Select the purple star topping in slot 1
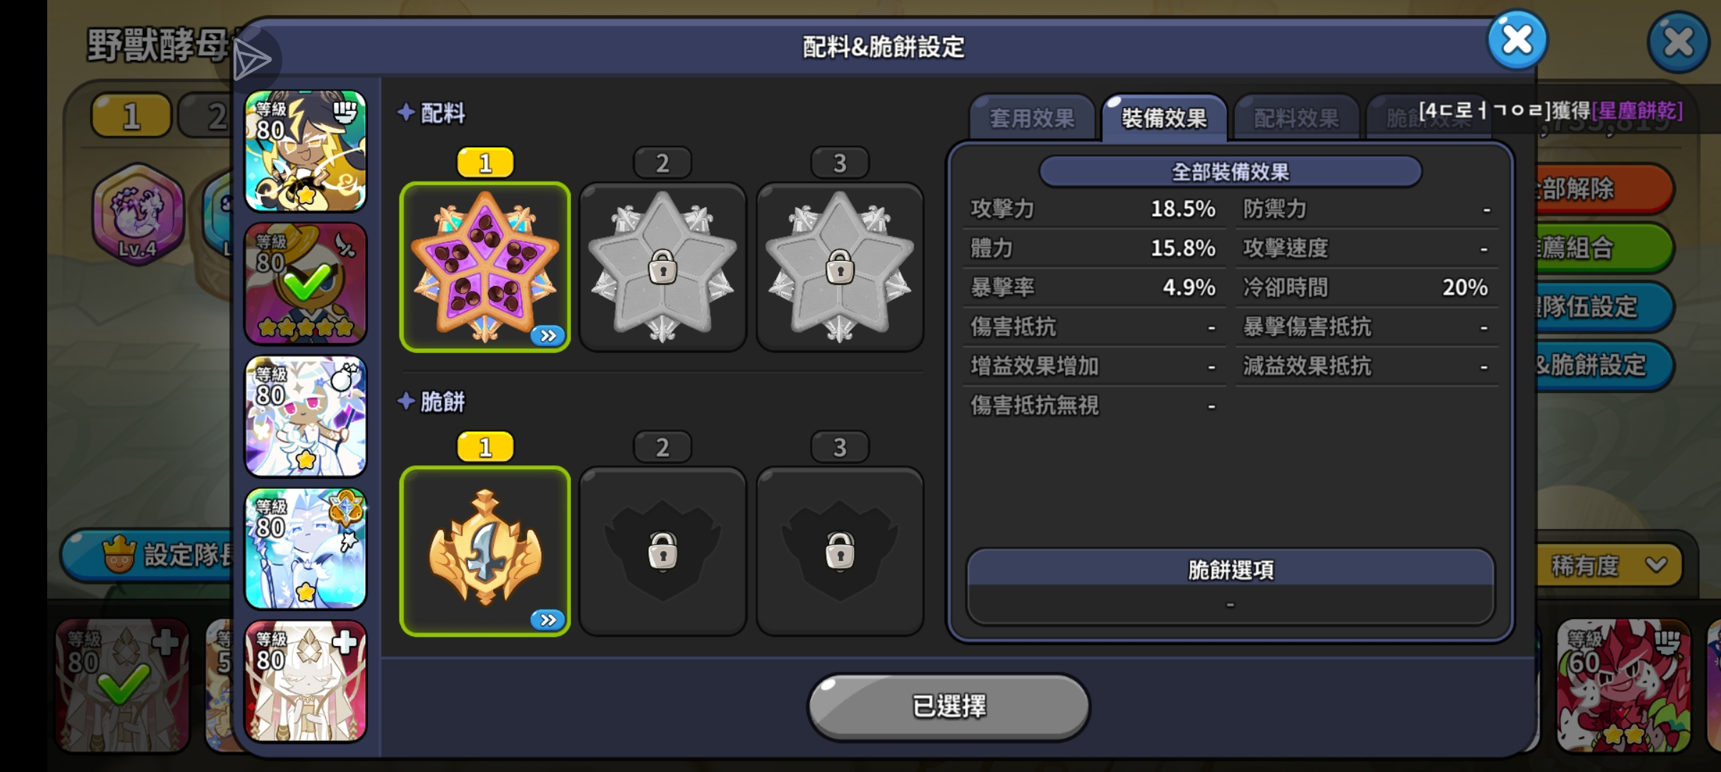Image resolution: width=1721 pixels, height=772 pixels. click(x=485, y=267)
